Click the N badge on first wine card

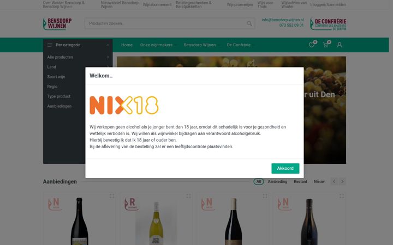[55, 204]
